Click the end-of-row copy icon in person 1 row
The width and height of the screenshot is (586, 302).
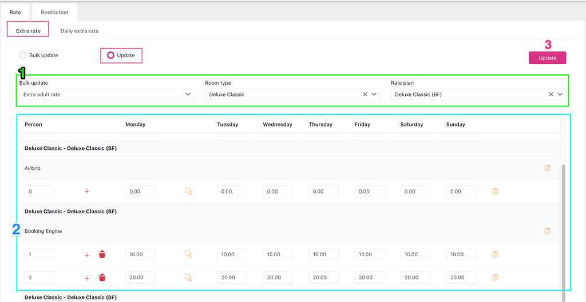coord(495,255)
